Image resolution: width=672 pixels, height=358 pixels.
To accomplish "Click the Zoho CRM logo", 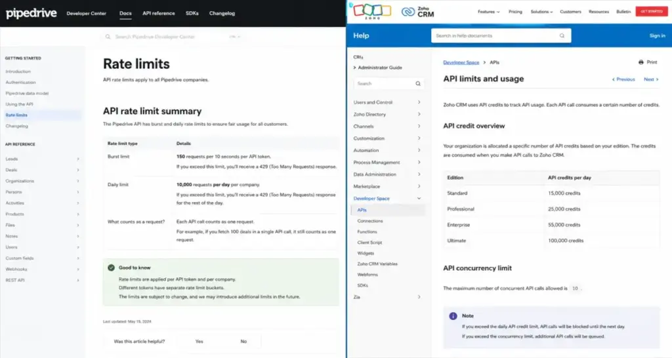I will [x=418, y=12].
